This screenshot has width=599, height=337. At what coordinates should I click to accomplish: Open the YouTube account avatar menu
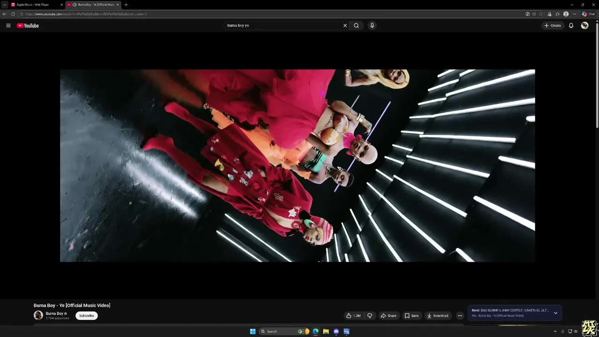(x=584, y=26)
